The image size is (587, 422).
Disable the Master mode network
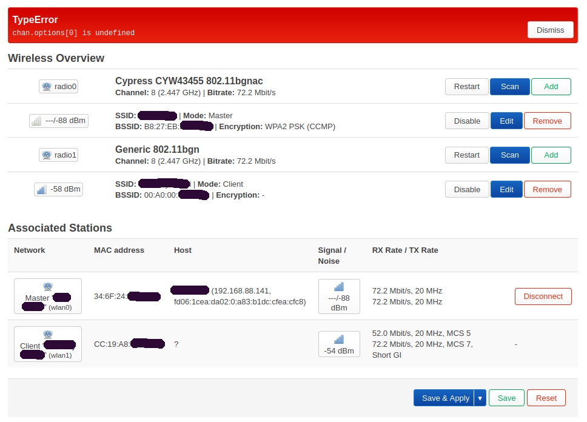tap(467, 121)
